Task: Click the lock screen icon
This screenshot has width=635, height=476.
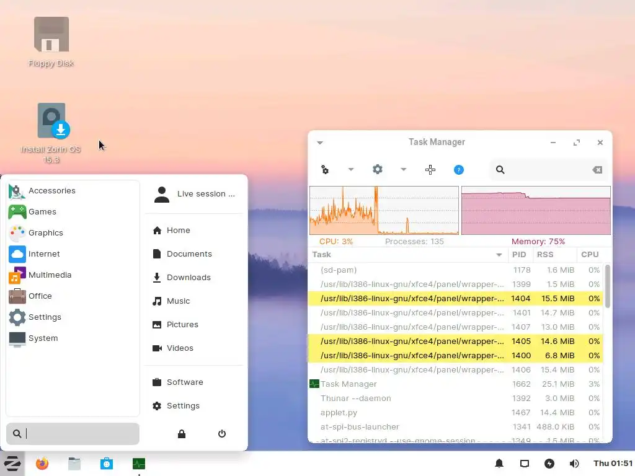Action: click(x=182, y=434)
